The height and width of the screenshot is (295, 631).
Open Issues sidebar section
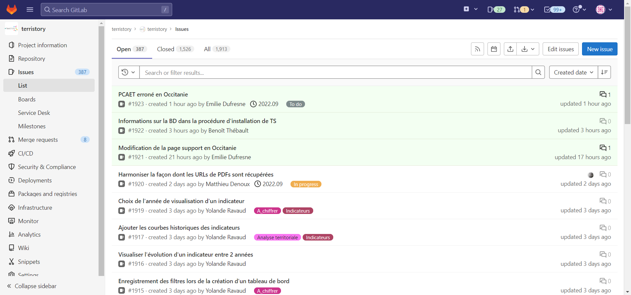(x=49, y=72)
